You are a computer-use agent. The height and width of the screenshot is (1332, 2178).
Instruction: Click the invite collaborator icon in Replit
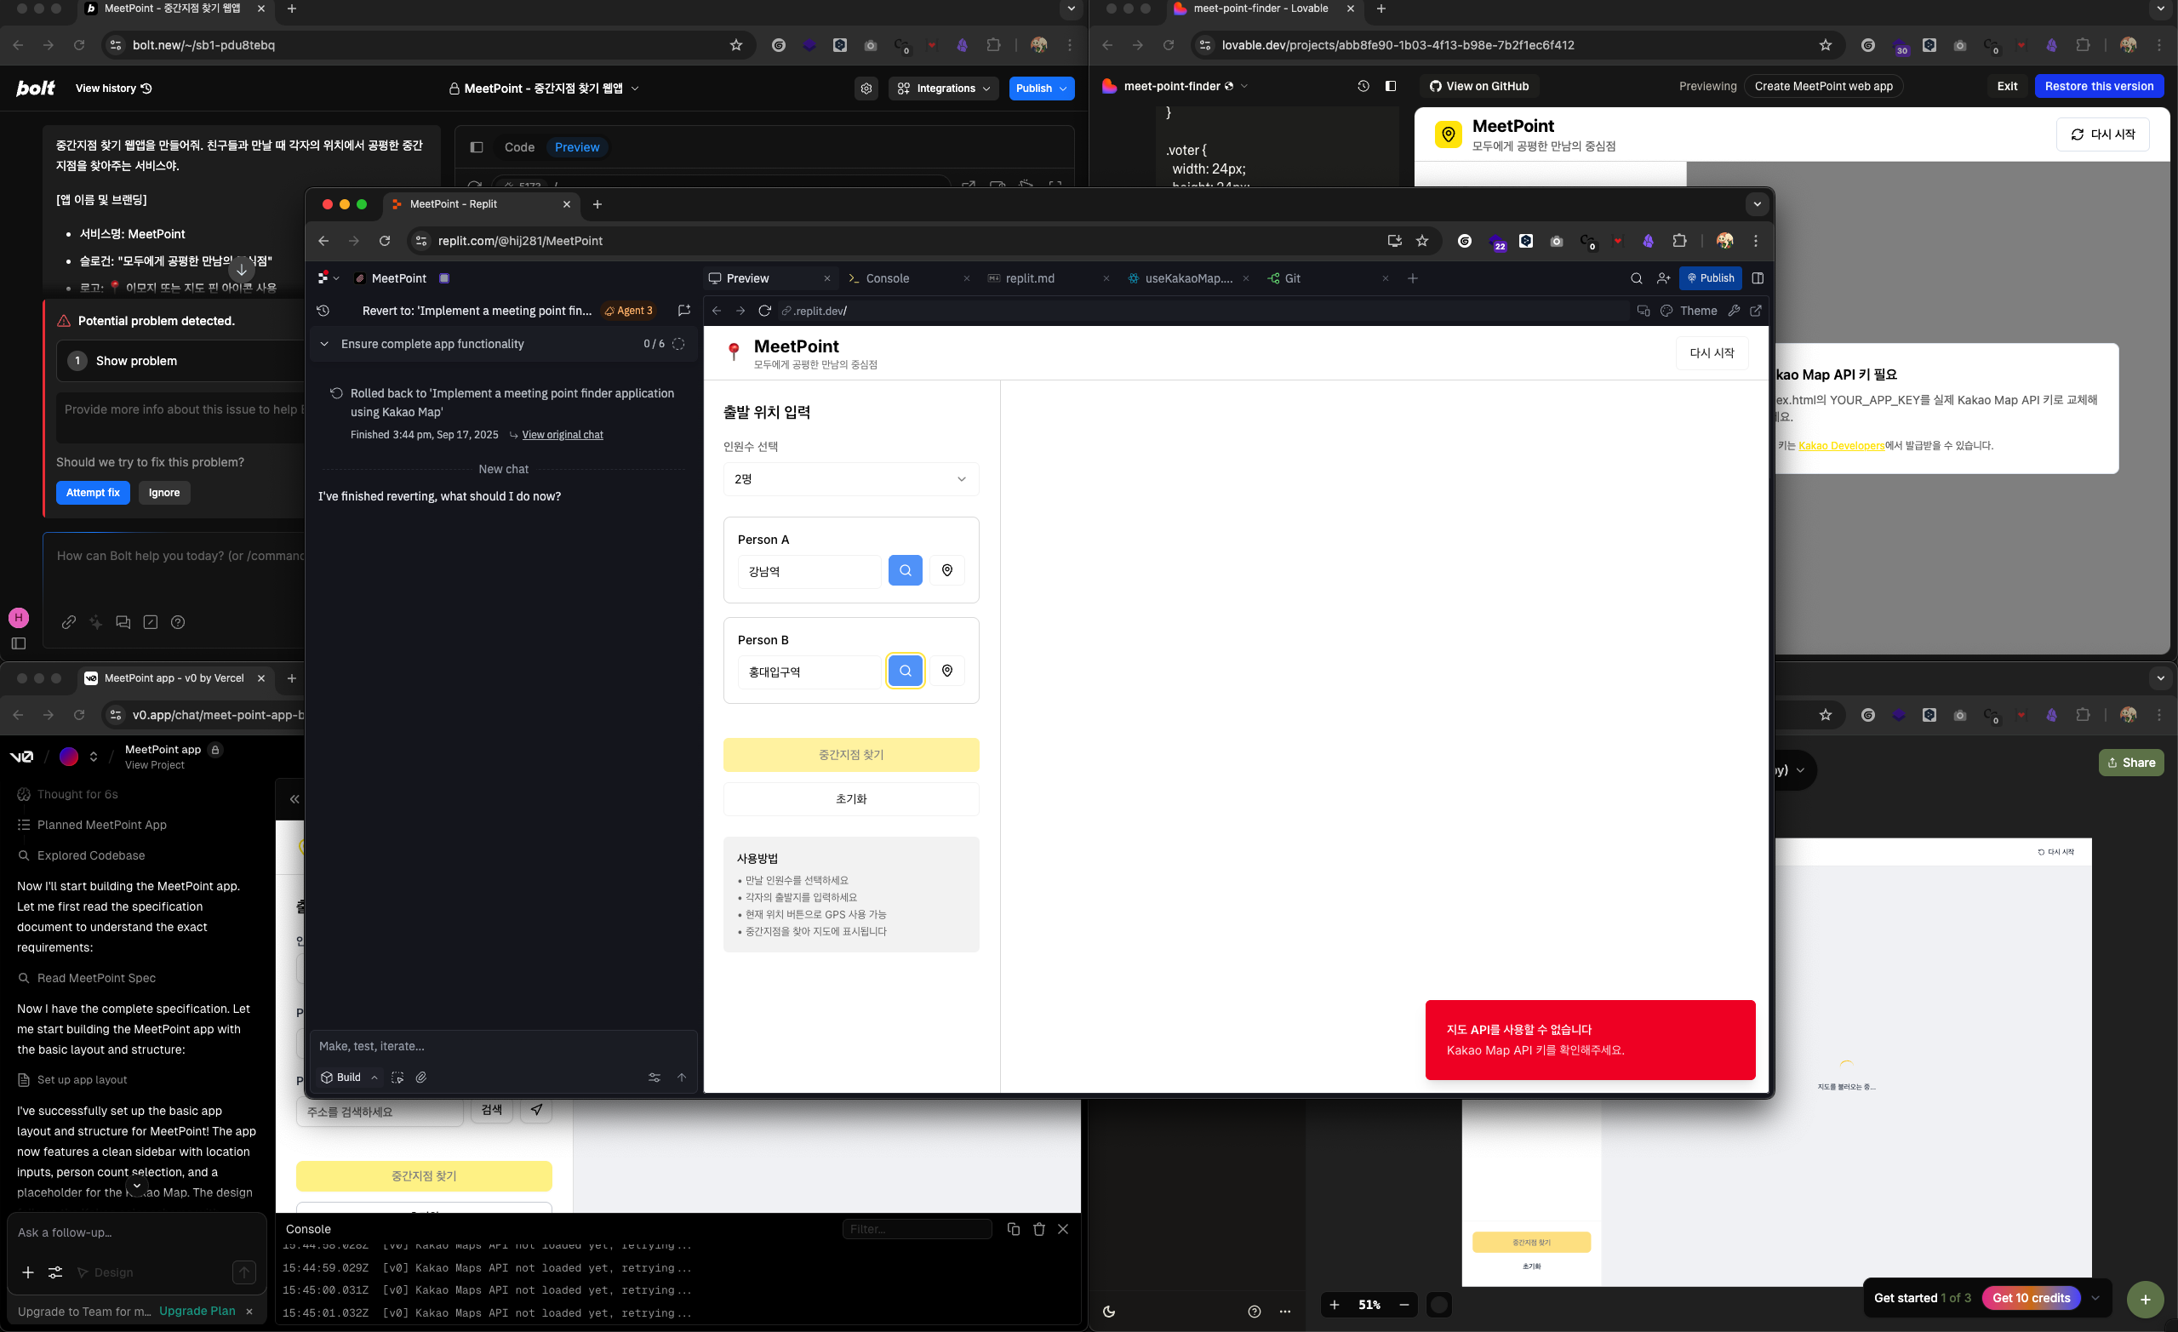[1663, 278]
